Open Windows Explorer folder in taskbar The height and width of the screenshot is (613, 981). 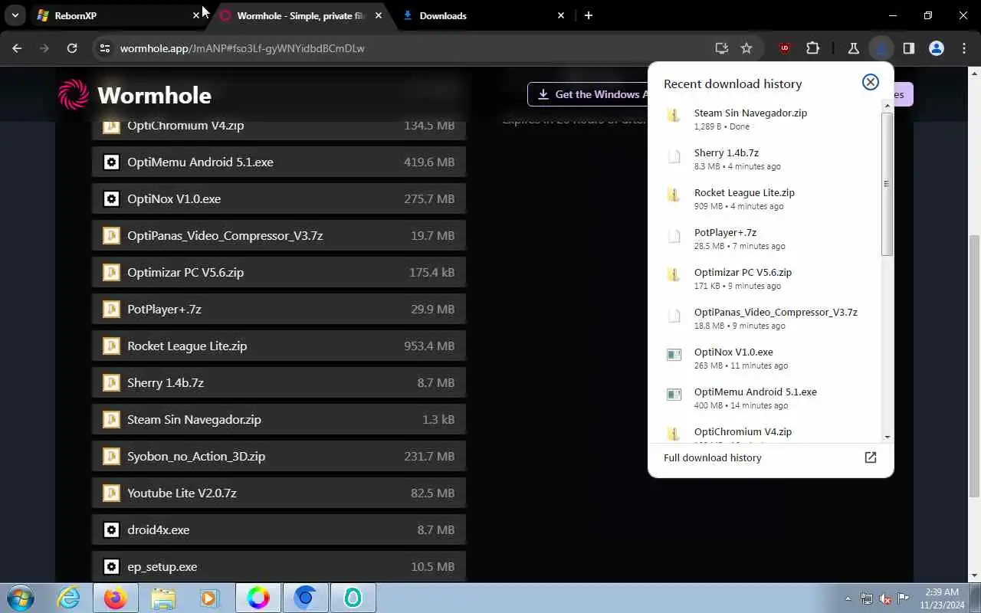[162, 598]
